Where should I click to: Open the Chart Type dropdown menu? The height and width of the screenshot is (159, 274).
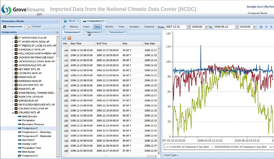[171, 155]
